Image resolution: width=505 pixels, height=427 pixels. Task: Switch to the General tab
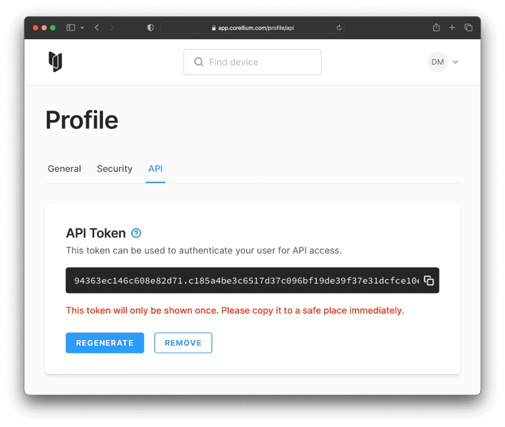pos(64,169)
